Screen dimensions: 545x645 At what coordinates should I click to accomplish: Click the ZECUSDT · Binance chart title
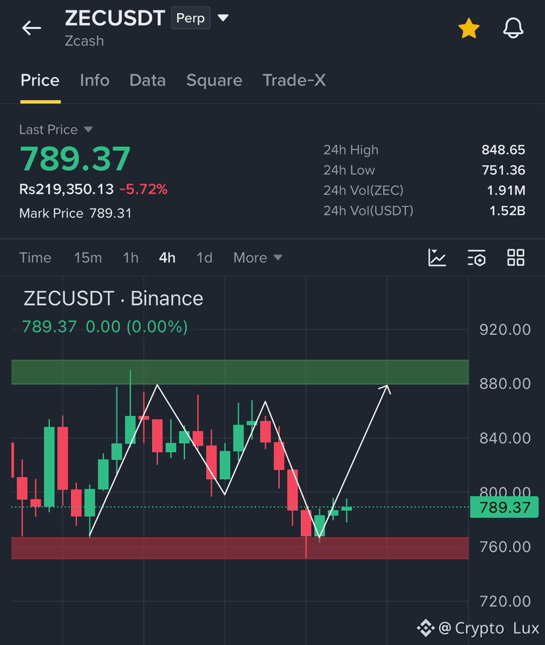(x=113, y=298)
